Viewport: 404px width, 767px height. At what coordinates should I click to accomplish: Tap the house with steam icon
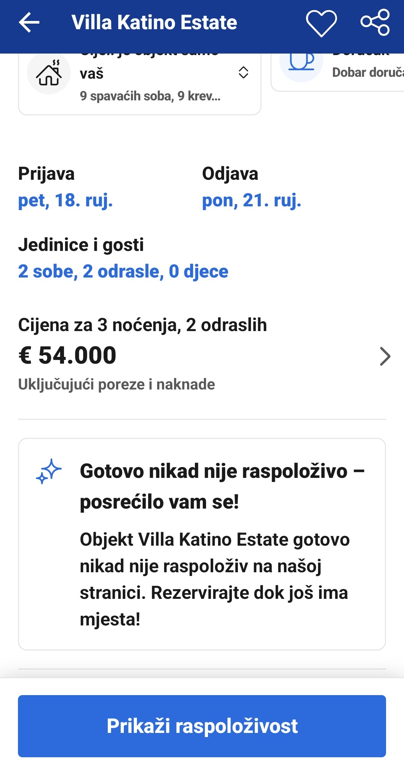click(x=49, y=72)
